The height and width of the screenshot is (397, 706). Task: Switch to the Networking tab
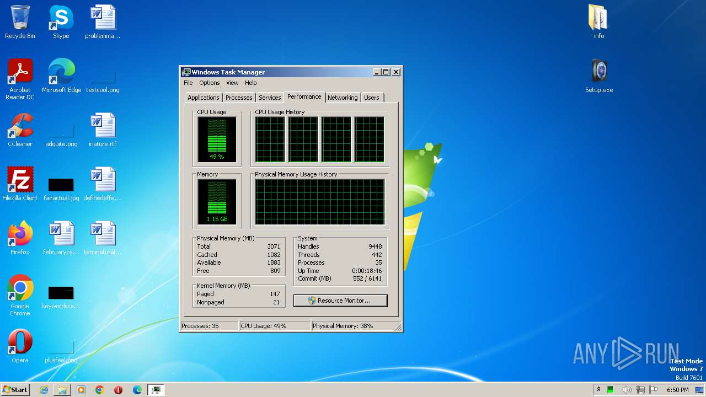pos(343,98)
